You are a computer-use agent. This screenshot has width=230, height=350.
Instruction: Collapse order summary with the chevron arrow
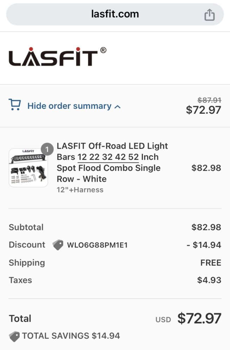pos(117,107)
